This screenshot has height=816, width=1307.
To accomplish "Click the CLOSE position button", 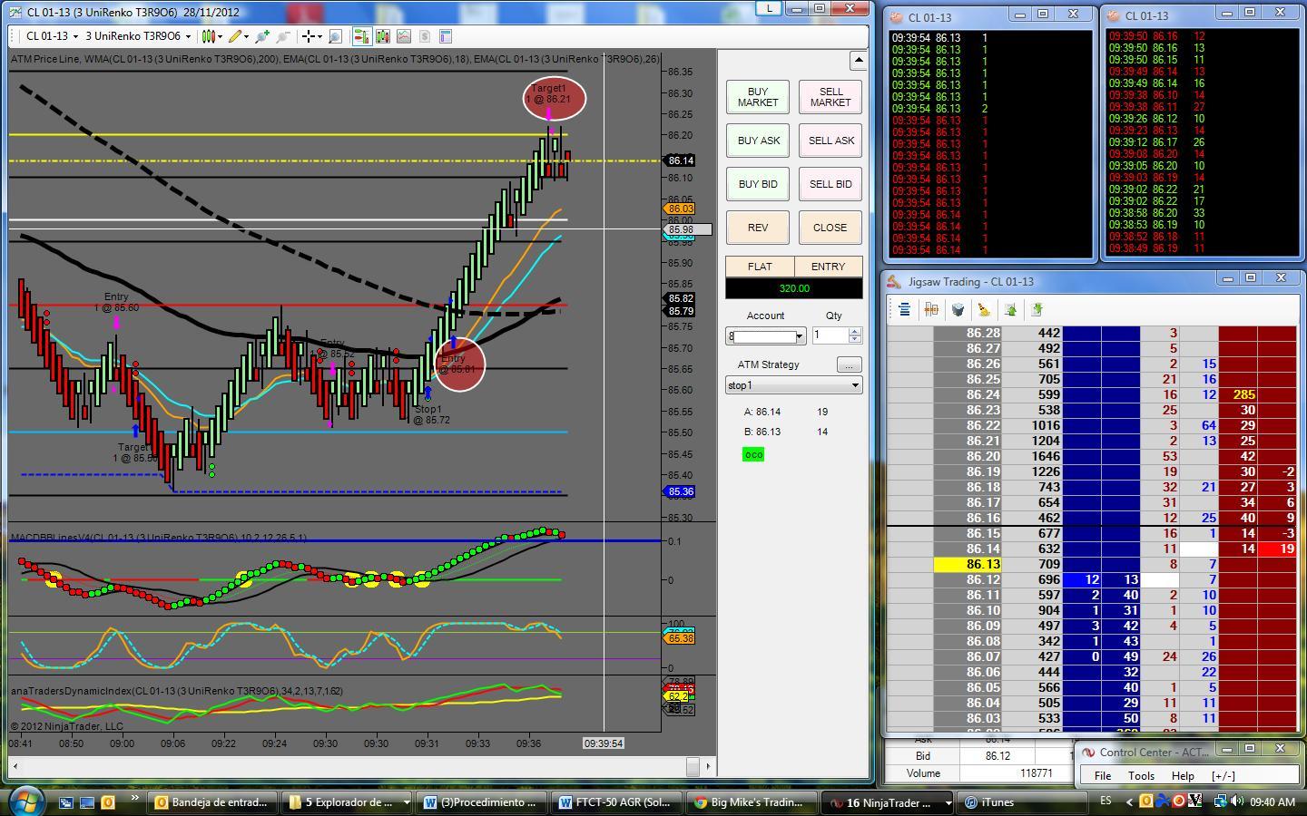I will 830,228.
